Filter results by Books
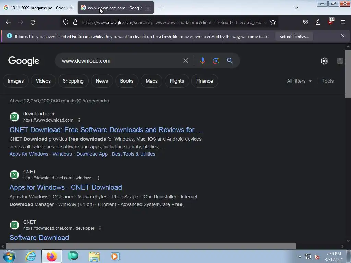This screenshot has height=263, width=351. coord(127,81)
